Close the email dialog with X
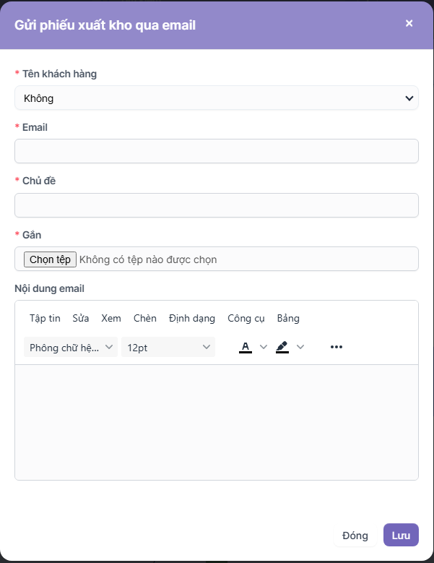This screenshot has width=434, height=563. click(x=409, y=23)
